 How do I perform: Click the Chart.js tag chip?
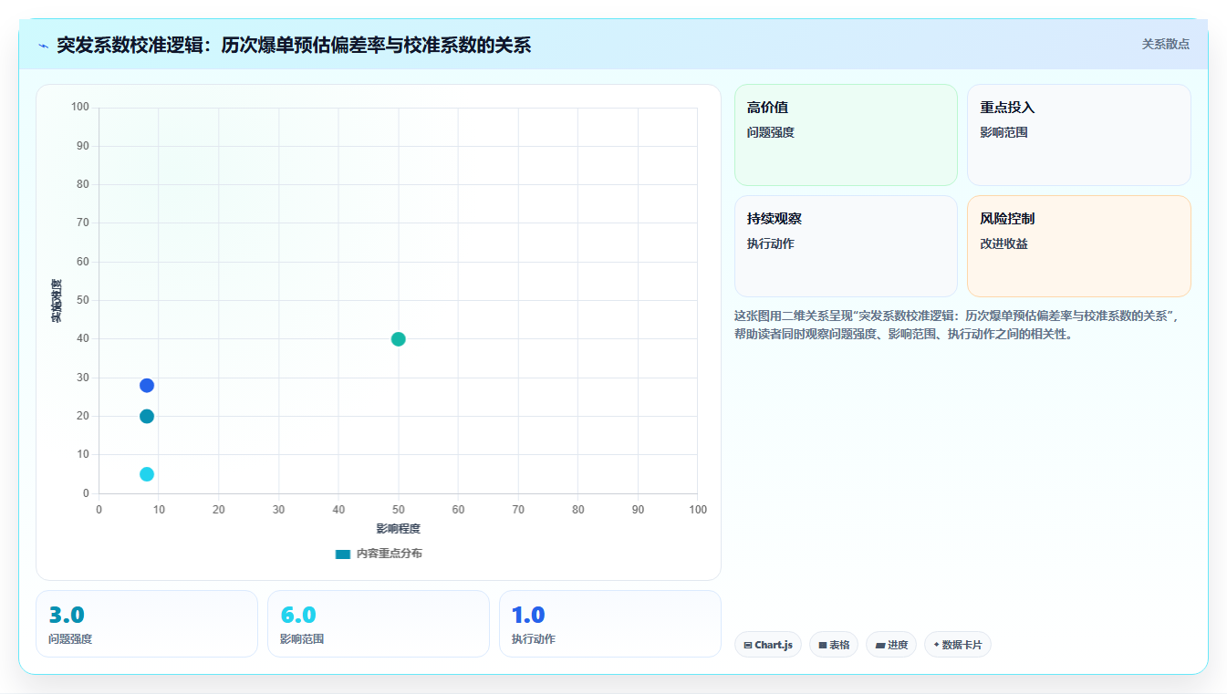tap(768, 645)
